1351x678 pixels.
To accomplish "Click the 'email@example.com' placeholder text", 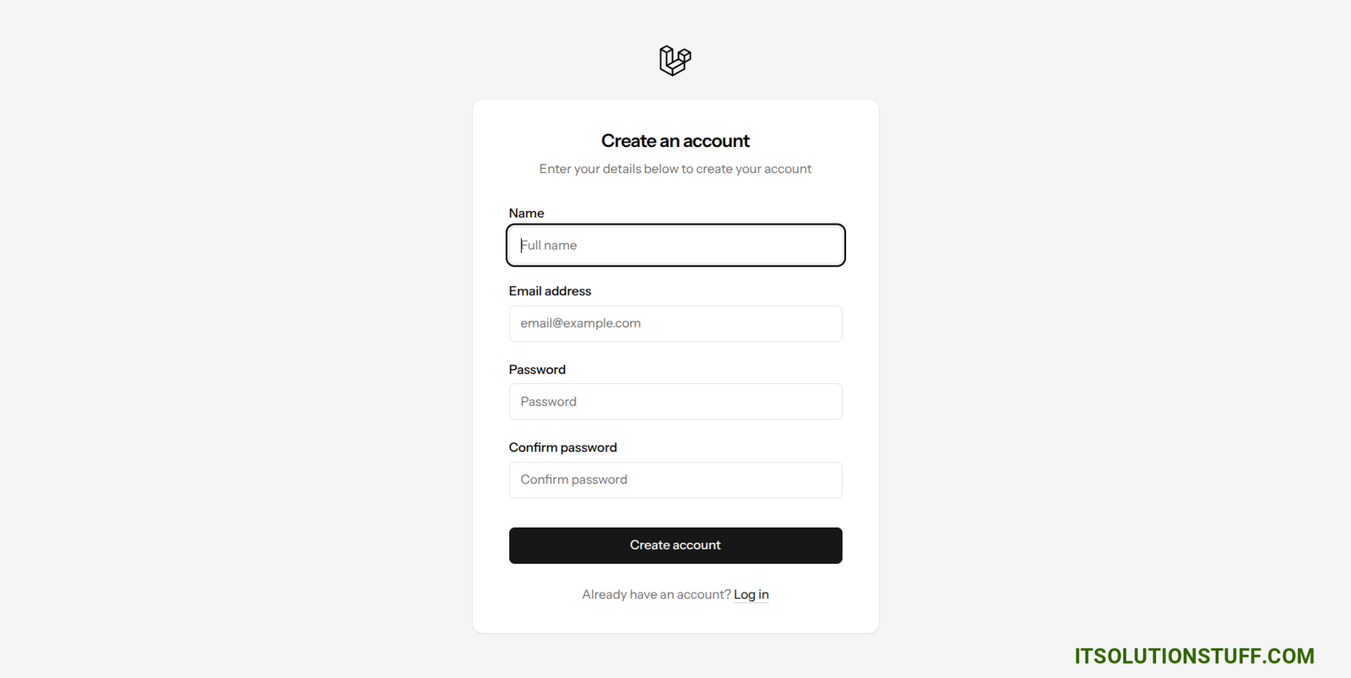I will [580, 323].
